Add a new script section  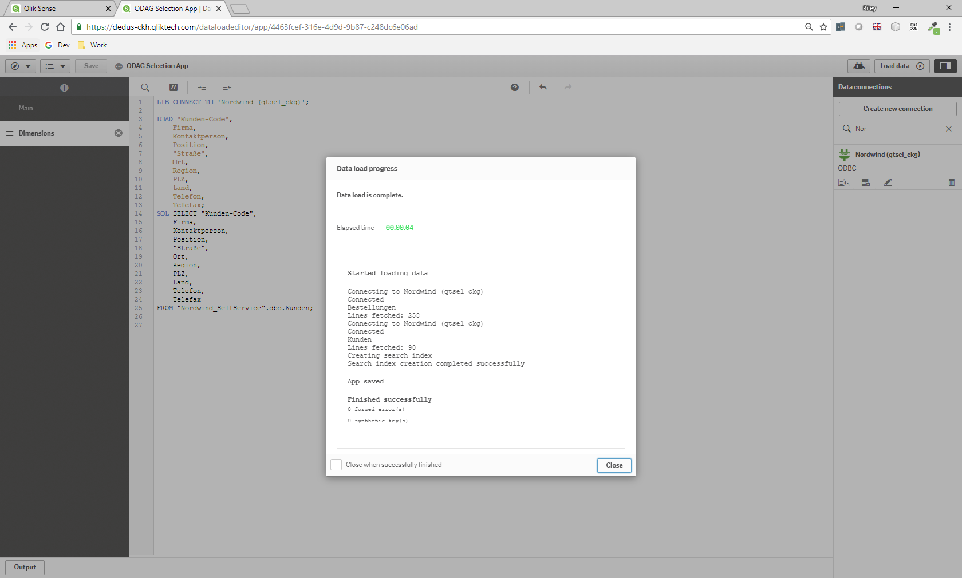point(64,88)
